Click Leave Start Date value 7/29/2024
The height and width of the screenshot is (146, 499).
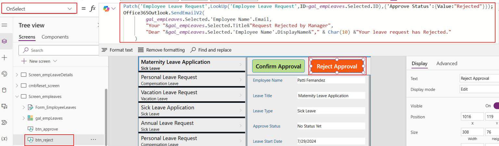click(331, 141)
